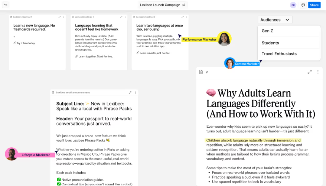Viewport: 326px width, 186px height.
Task: Open the comments icon near Share
Action: [303, 5]
